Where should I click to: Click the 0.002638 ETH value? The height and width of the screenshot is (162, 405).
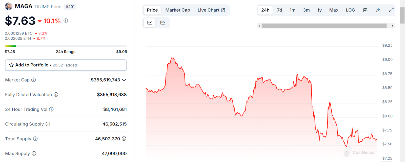[18, 38]
